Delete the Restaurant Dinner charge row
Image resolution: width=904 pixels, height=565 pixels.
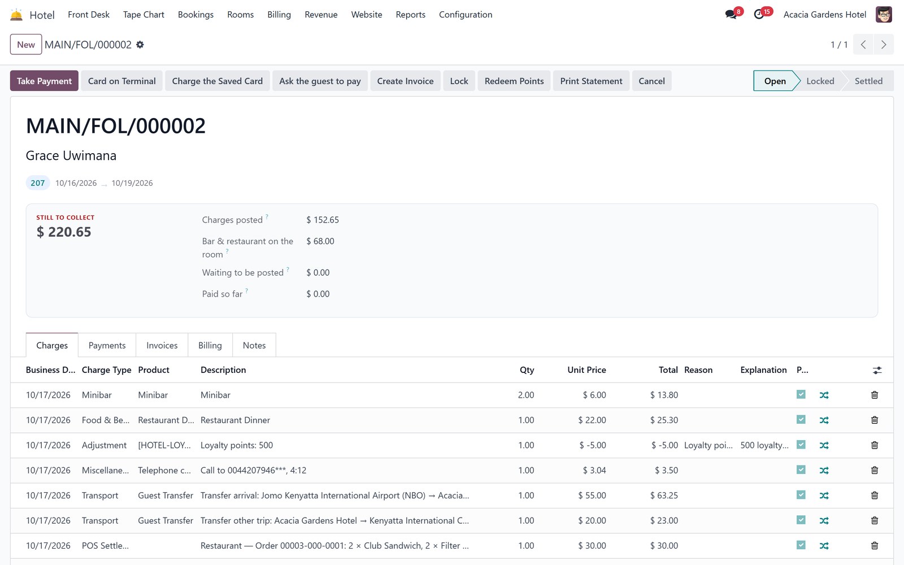[x=875, y=420]
